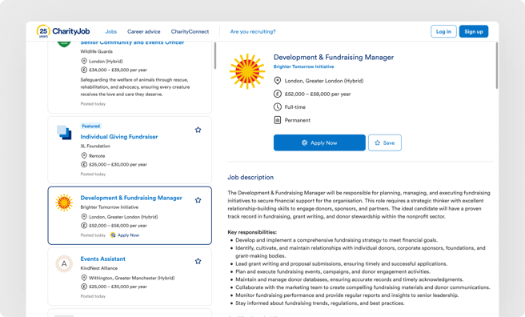Click the Log in button
The height and width of the screenshot is (317, 525).
[443, 31]
